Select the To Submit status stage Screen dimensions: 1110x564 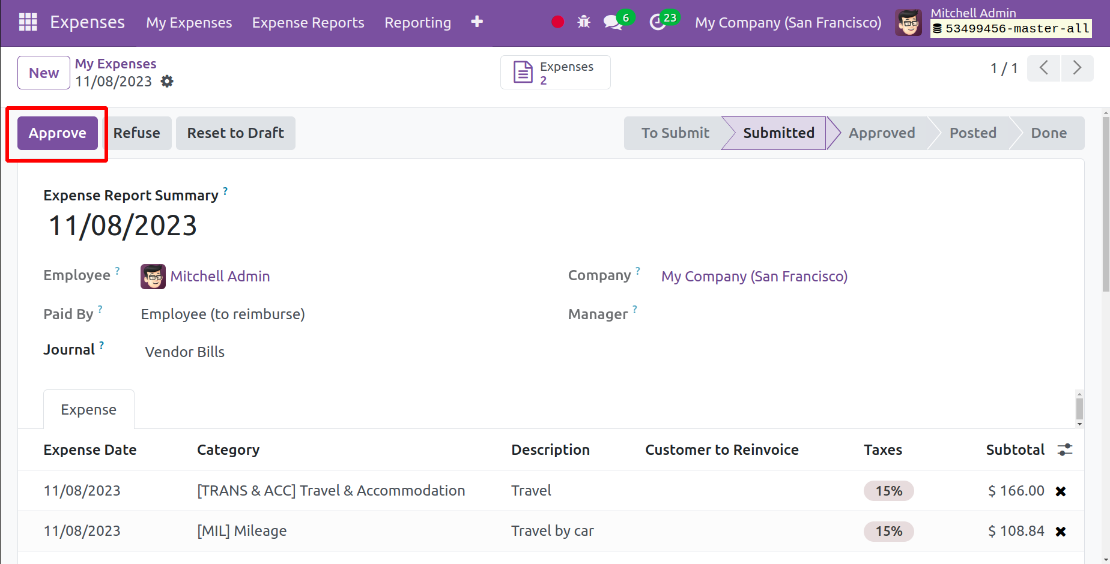(675, 133)
